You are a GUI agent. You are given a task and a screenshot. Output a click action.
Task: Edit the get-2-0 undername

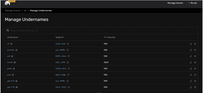pos(191,81)
